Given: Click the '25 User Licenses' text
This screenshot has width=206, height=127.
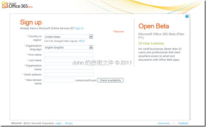Looking at the screenshot, I should 151,43.
